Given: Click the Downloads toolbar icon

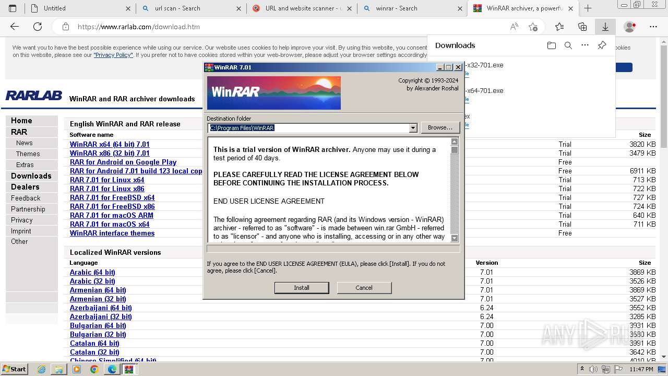Looking at the screenshot, I should coord(605,27).
